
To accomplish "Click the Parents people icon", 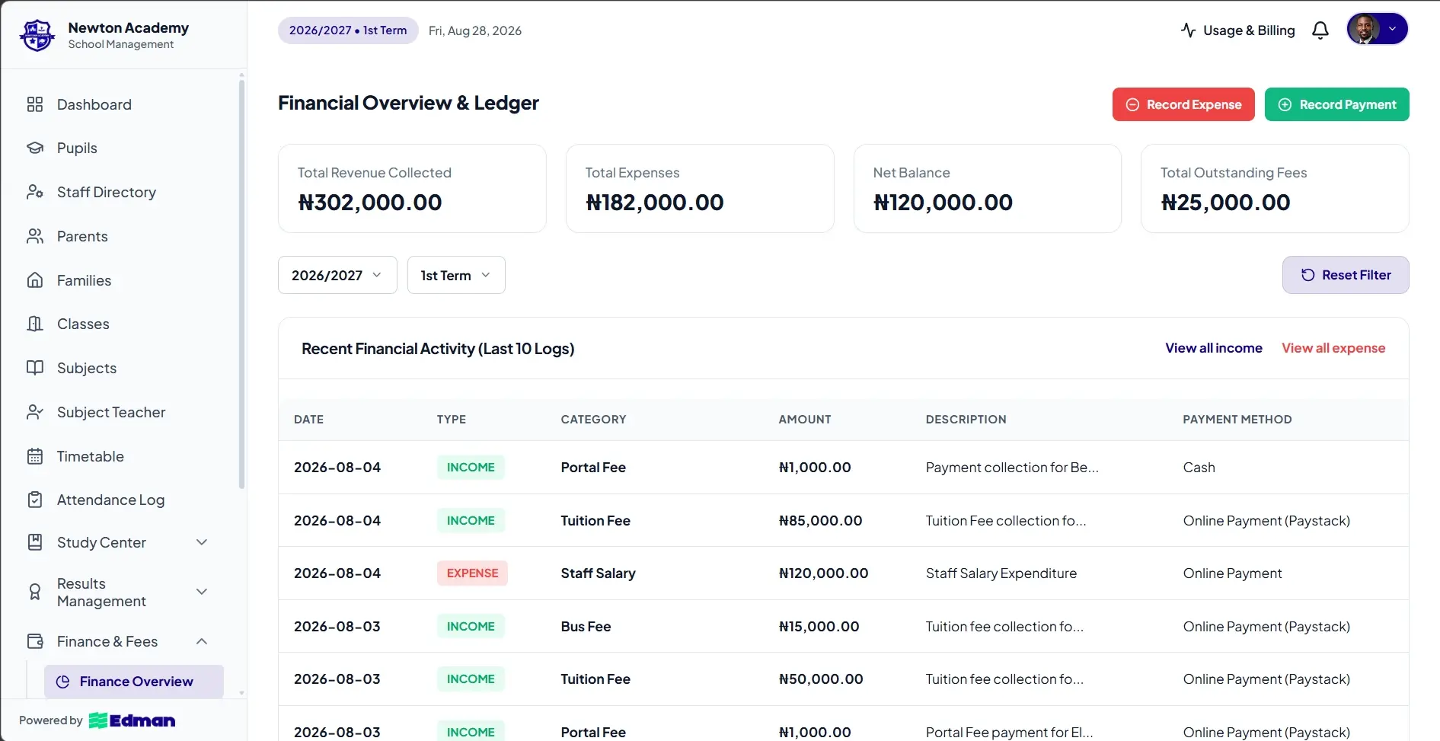I will [35, 236].
